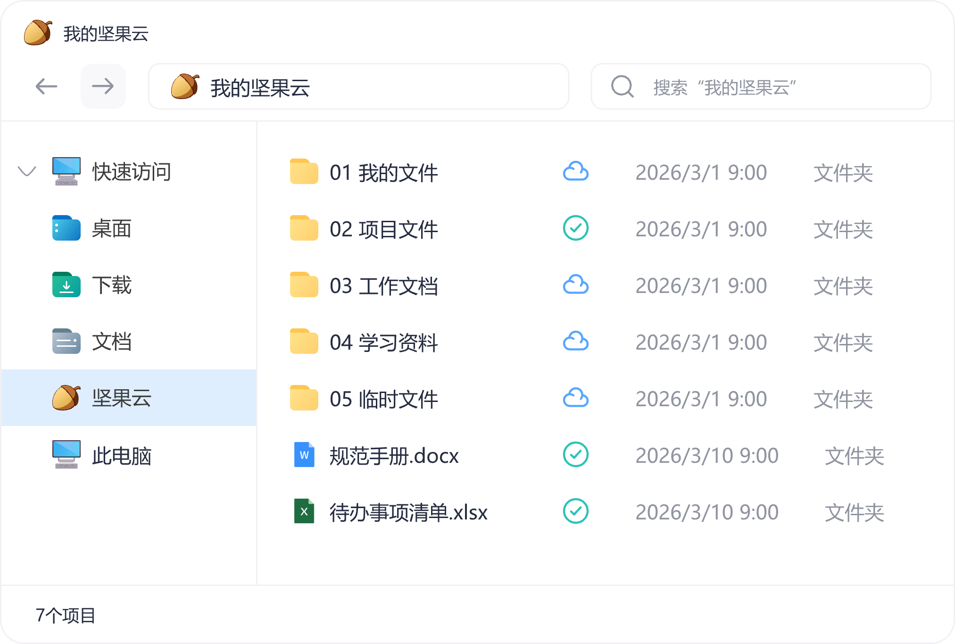Click the green synced icon for 02 项目文件
This screenshot has width=955, height=644.
point(575,228)
